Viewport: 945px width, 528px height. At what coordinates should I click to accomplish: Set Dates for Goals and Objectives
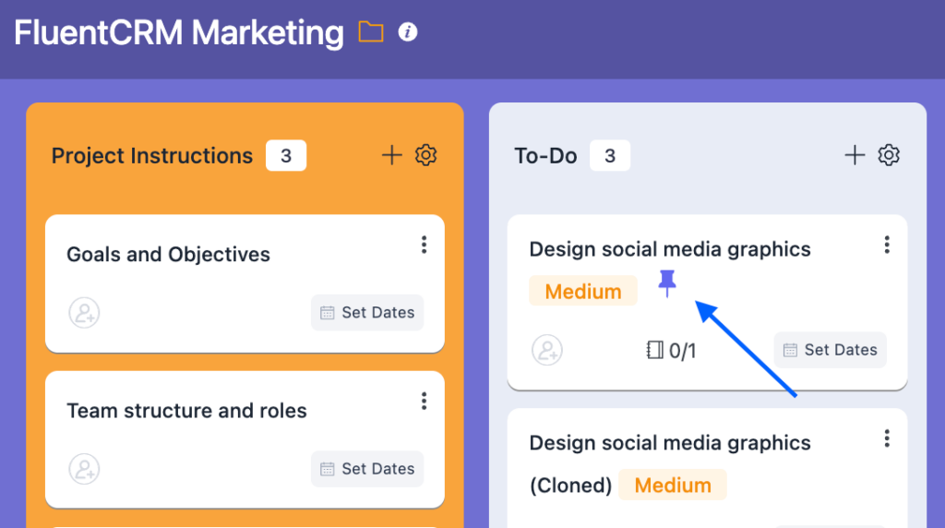click(367, 312)
